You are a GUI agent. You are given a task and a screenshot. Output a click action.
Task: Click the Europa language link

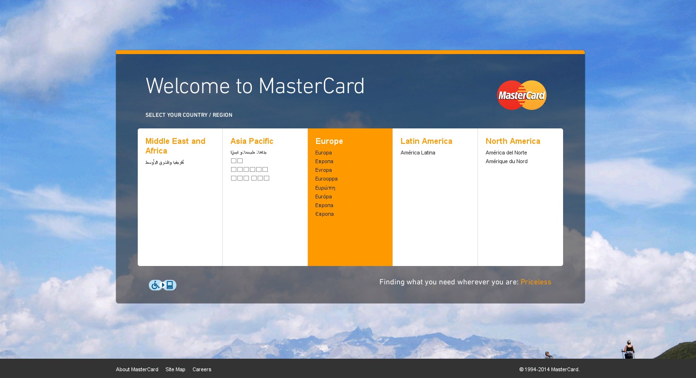click(x=323, y=153)
